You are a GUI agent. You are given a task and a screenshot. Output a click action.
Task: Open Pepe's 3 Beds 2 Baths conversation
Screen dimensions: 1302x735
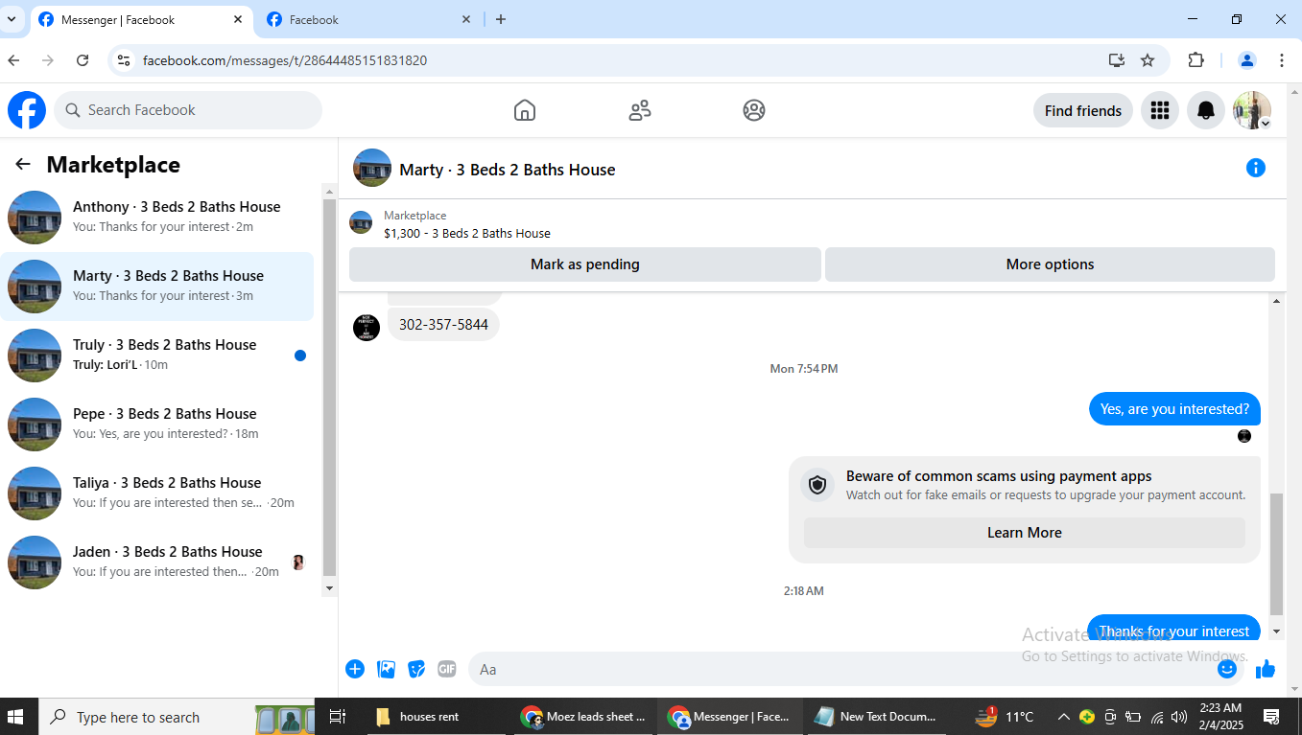point(157,425)
